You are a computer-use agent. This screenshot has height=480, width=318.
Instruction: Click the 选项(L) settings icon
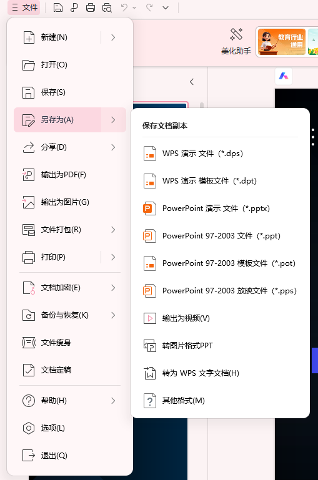pyautogui.click(x=29, y=428)
